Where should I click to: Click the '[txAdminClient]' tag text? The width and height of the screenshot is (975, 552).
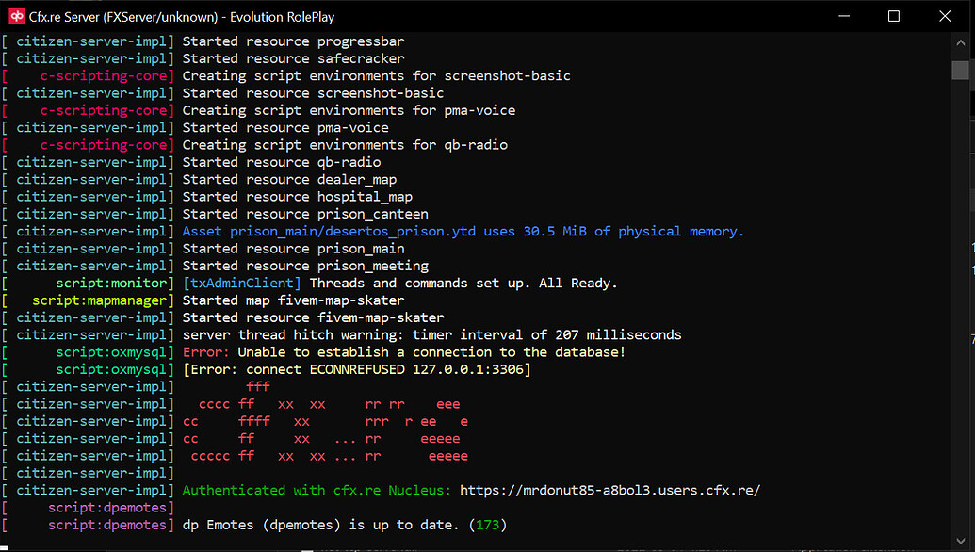pos(242,284)
